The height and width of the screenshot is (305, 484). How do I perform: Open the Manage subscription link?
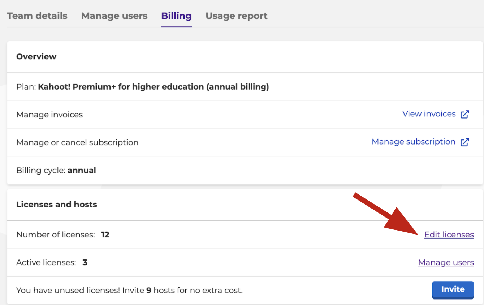[x=414, y=142]
